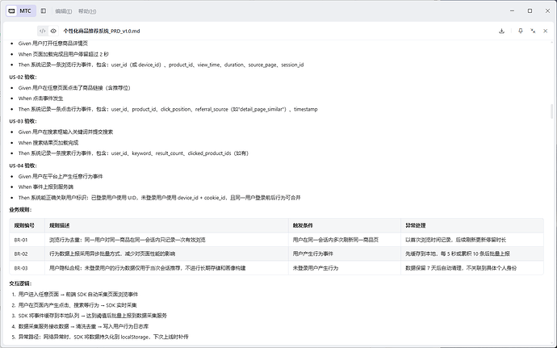Minimize the MTC window
Viewport: 557px width, 348px height.
513,11
